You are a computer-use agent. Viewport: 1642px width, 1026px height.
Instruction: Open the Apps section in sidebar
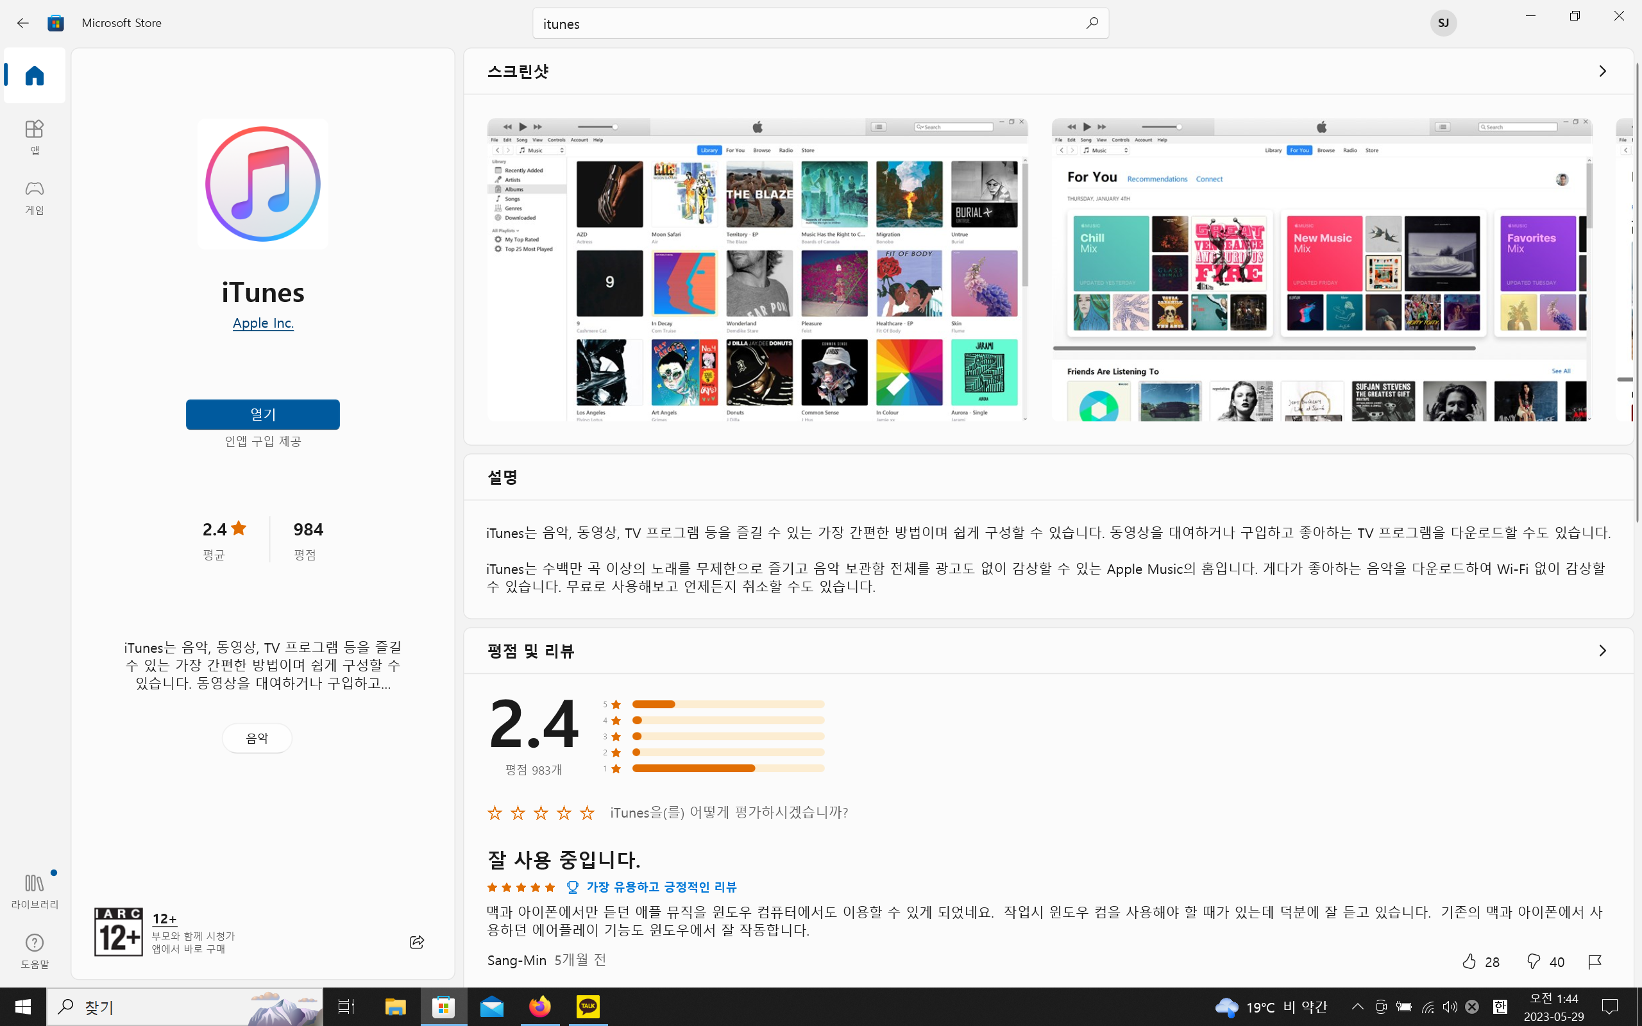(34, 137)
